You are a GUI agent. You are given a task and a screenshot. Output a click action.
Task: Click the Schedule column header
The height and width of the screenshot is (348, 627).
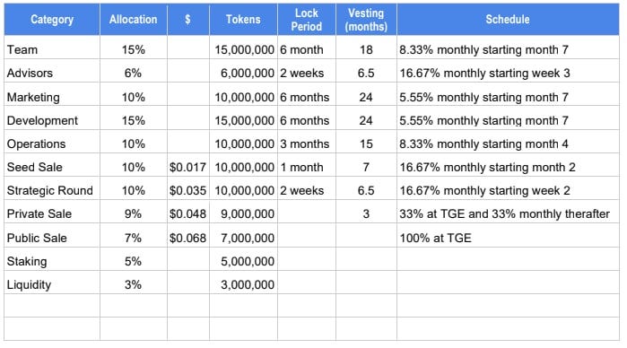(508, 19)
